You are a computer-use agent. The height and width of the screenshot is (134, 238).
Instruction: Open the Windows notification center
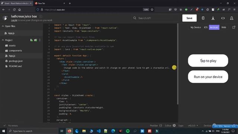click(233, 131)
